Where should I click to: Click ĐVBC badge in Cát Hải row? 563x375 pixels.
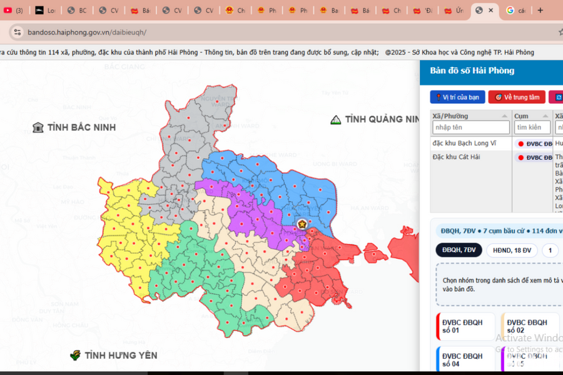pyautogui.click(x=534, y=157)
